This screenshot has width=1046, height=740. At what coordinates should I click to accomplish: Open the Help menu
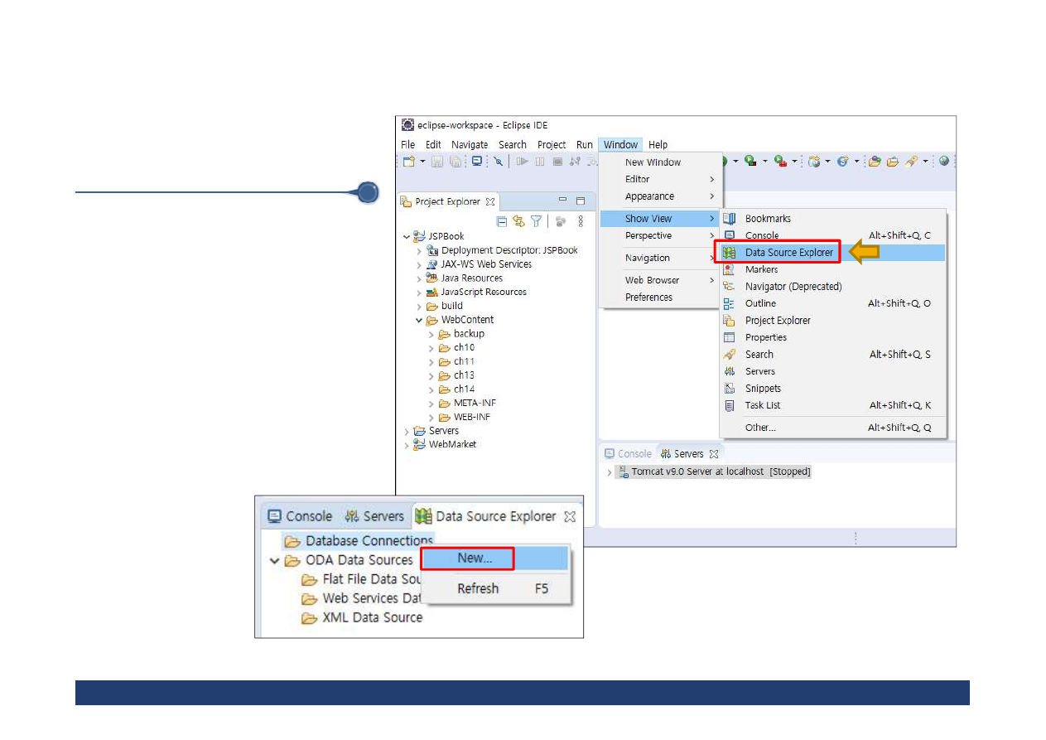[658, 144]
